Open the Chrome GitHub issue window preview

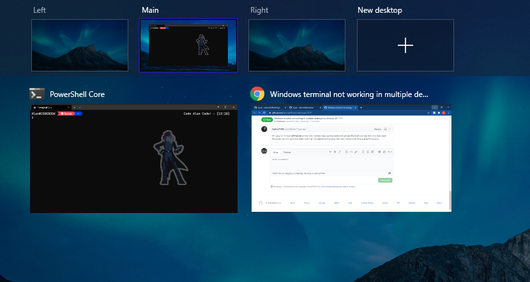352,158
